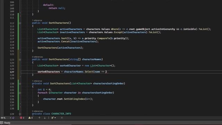Screen dimensions: 222x125
Task: Click 'Except' method call on line 115
Action: click(x=118, y=32)
